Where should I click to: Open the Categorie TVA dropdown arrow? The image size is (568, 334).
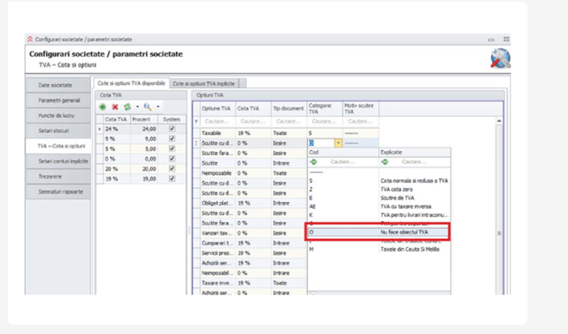[x=338, y=143]
